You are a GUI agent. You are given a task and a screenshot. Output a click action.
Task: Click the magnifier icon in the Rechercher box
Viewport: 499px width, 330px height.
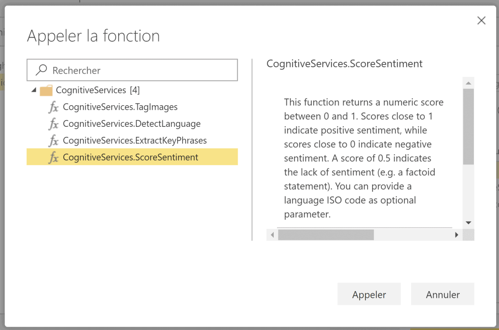pyautogui.click(x=41, y=70)
